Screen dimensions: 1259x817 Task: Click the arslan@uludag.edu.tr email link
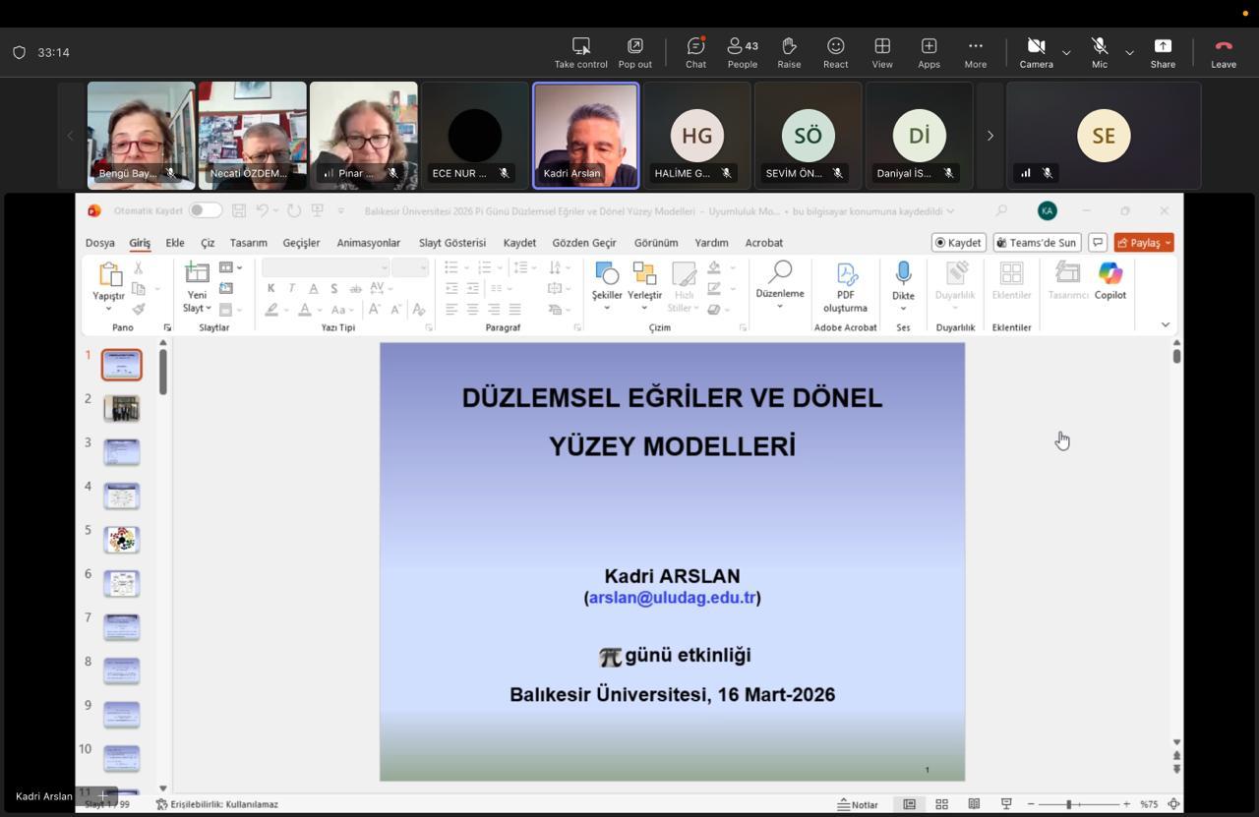coord(673,597)
